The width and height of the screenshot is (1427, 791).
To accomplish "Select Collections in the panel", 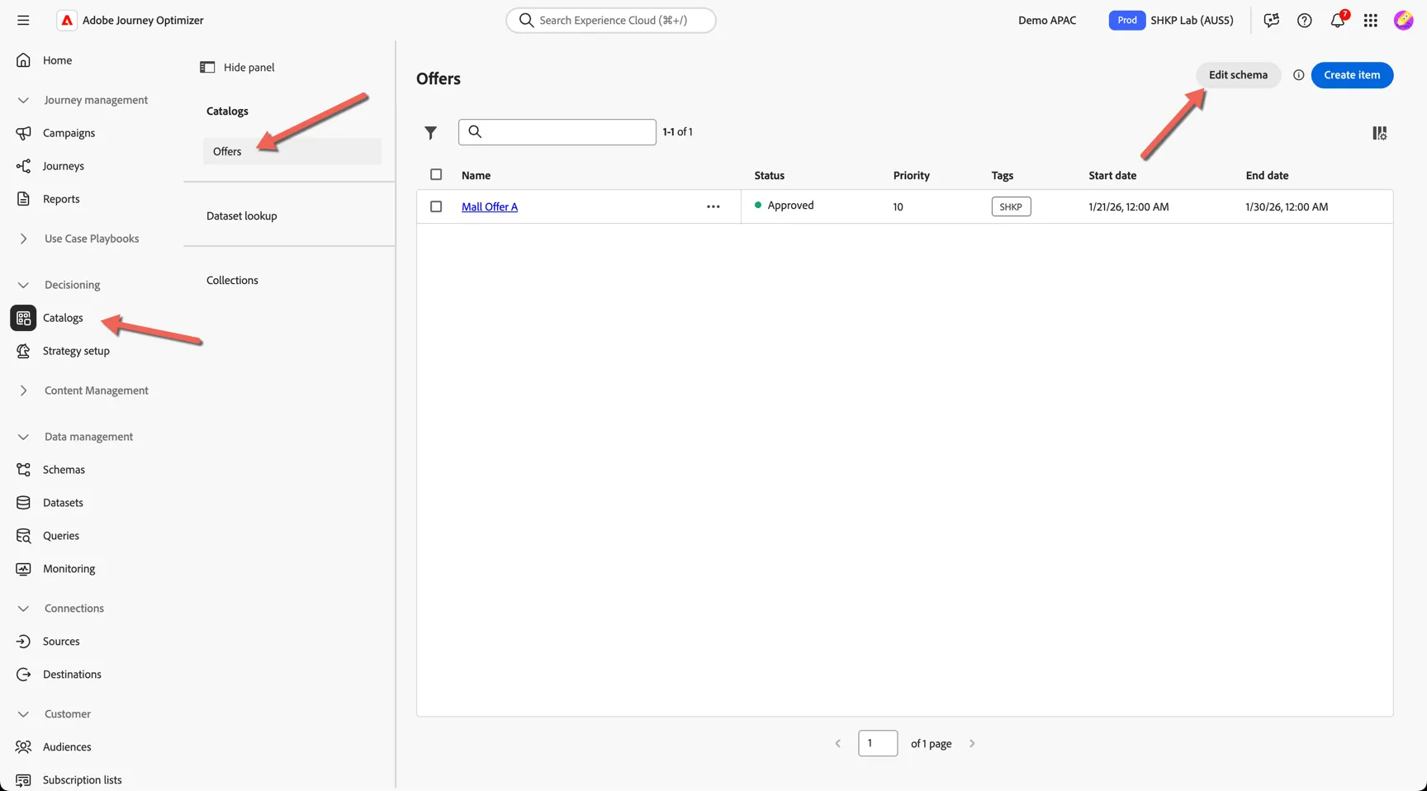I will 232,280.
